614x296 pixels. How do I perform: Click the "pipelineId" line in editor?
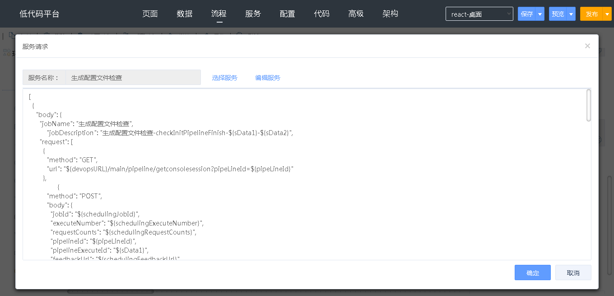click(93, 241)
